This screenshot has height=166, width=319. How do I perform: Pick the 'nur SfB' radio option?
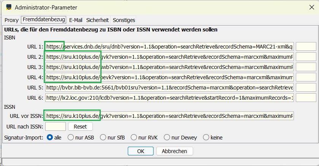tap(102, 138)
